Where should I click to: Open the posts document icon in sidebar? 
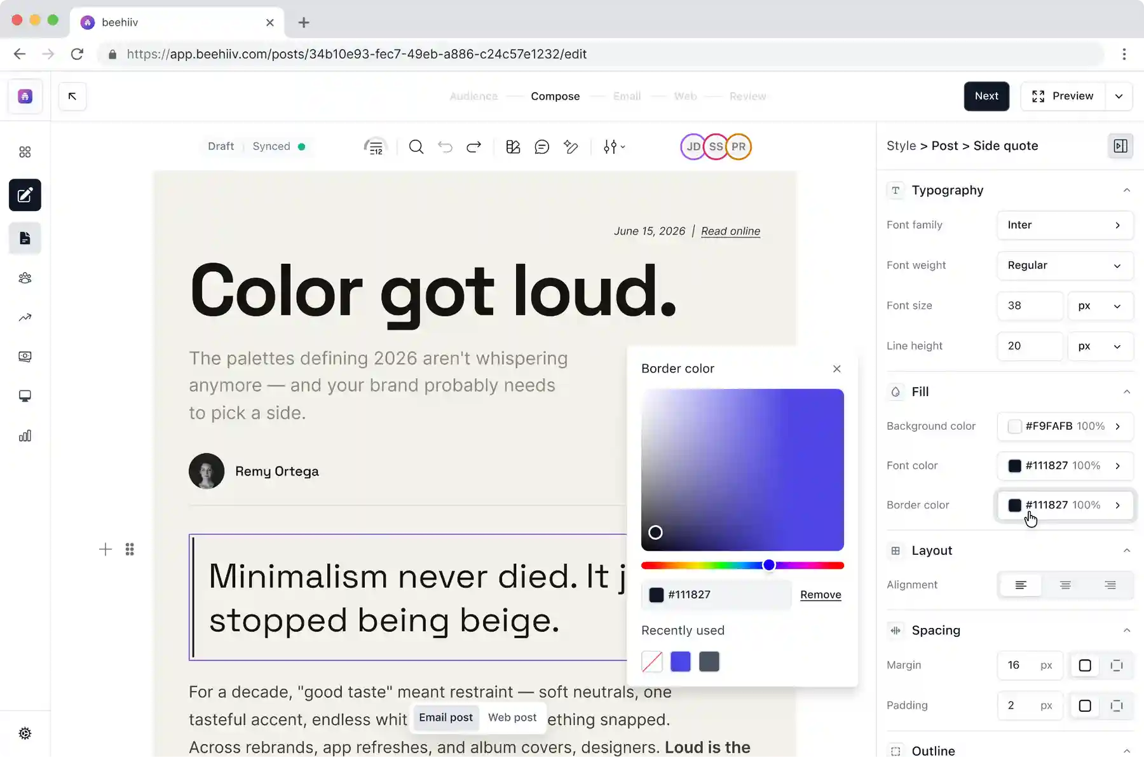[x=25, y=238]
